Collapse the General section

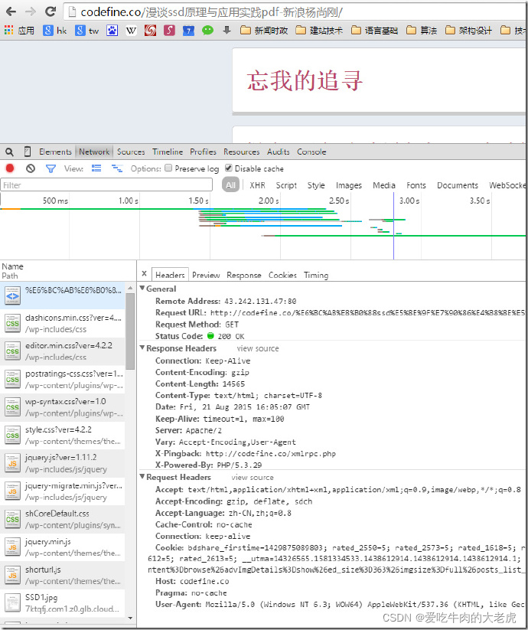[142, 289]
